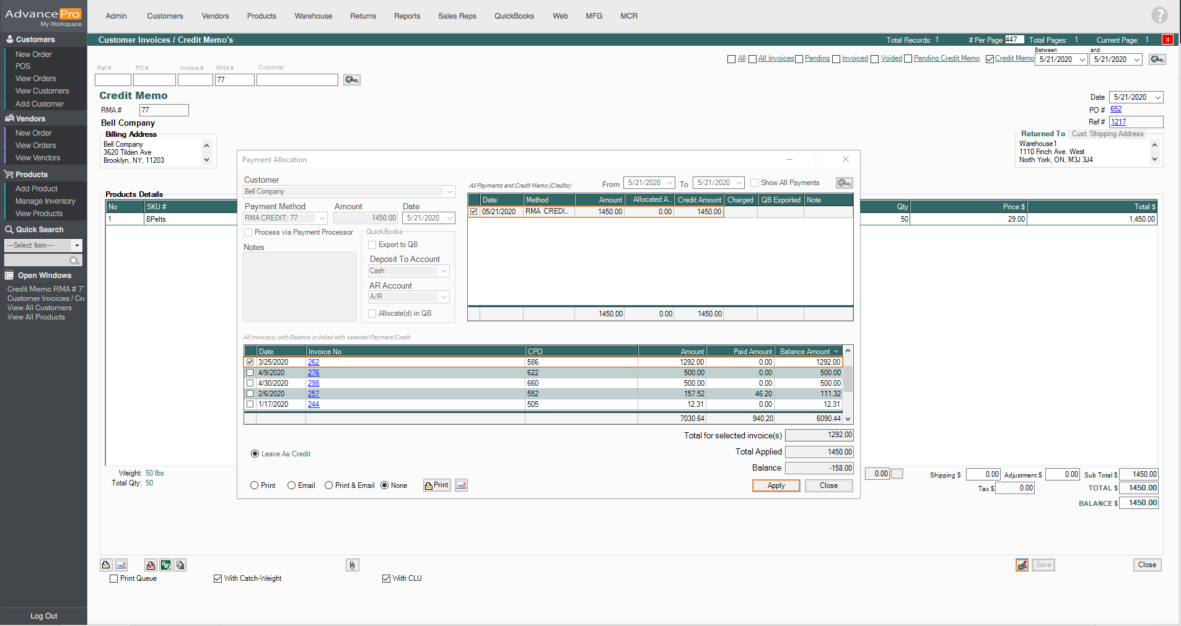The image size is (1181, 626).
Task: Open the Deposit To Account Cash dropdown
Action: 444,271
